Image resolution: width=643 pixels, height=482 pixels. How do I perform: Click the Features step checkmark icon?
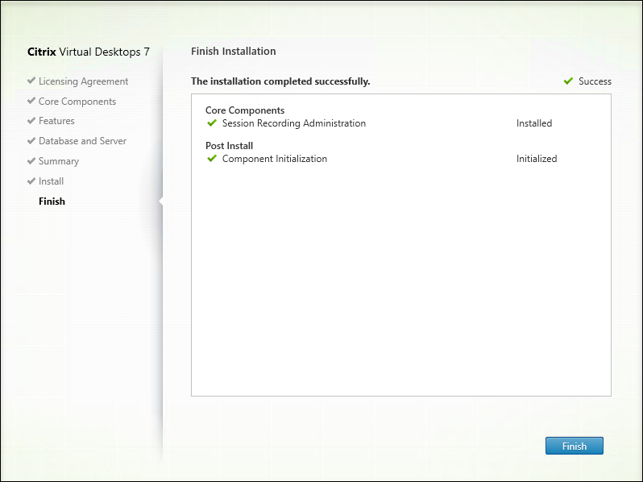[x=31, y=121]
